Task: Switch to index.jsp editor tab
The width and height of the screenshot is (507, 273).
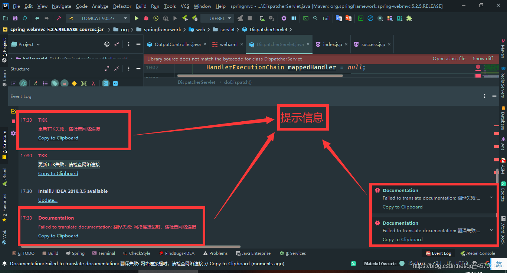Action: click(333, 44)
